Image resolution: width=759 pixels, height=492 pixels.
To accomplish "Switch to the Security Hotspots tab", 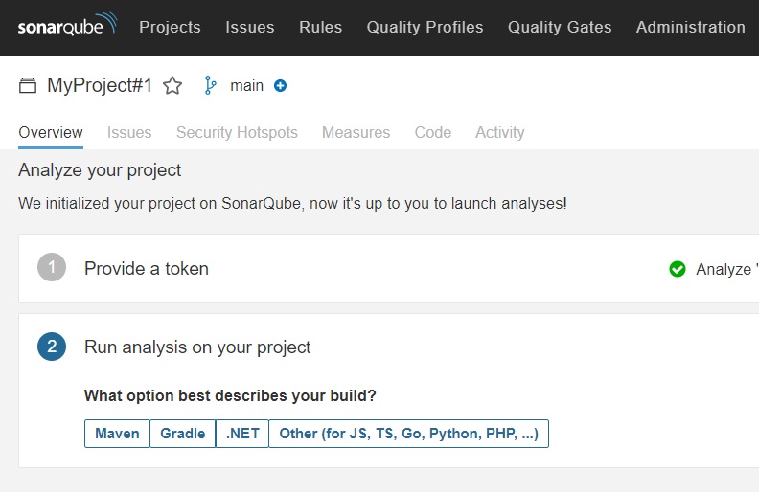I will point(237,132).
